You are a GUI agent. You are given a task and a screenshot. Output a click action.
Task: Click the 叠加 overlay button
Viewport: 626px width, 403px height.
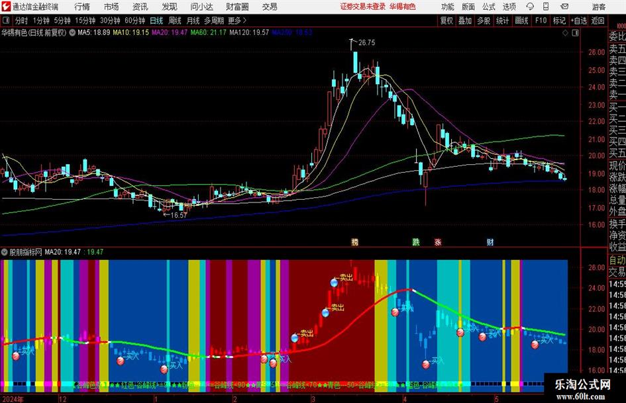(x=465, y=21)
